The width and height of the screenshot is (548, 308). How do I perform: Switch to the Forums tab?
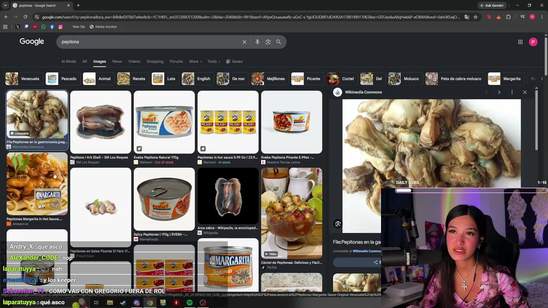[x=176, y=62]
